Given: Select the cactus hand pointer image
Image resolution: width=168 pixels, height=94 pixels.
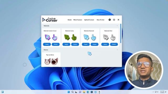Looking at the screenshot, I should 74,37.
